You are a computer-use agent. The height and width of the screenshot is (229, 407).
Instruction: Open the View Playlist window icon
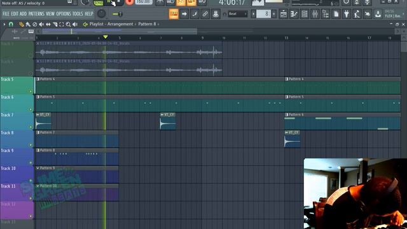tap(284, 14)
